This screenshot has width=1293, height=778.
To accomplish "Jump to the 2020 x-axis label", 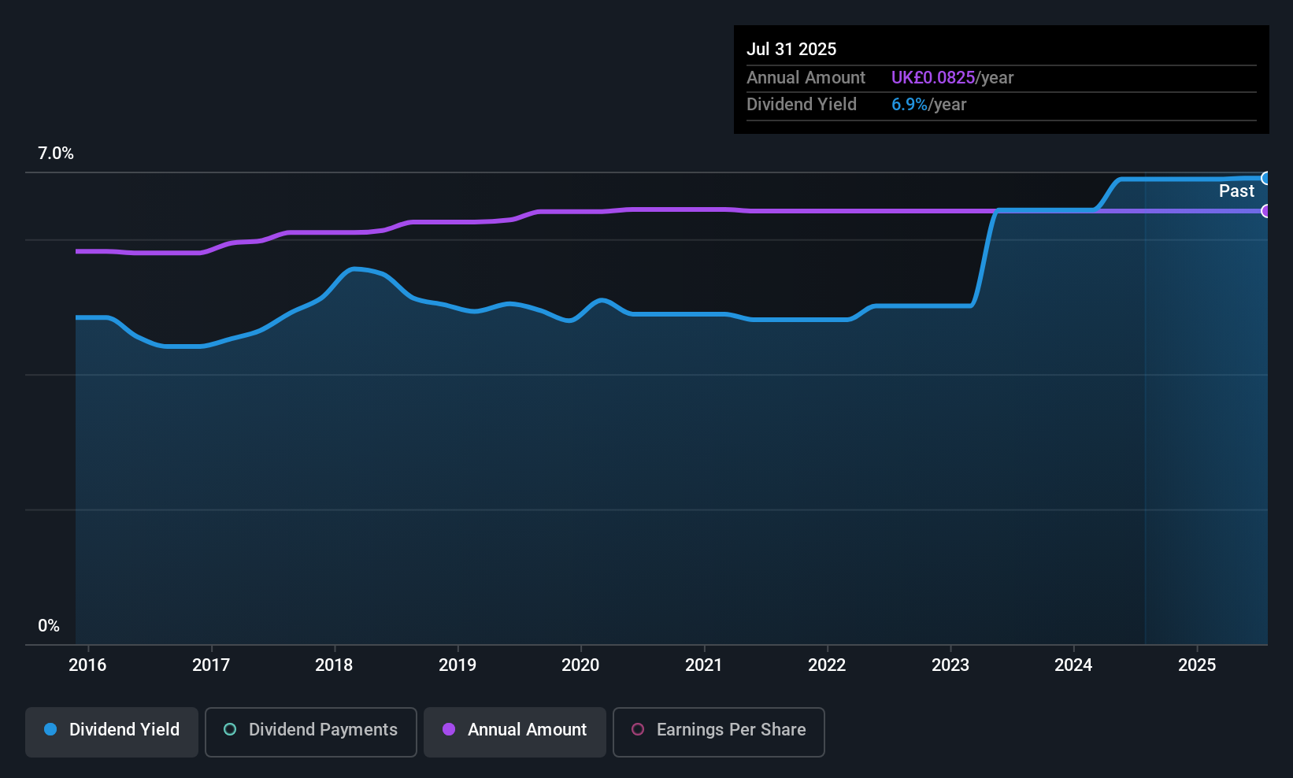I will [580, 665].
